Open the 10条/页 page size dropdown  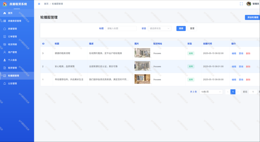click(211, 92)
